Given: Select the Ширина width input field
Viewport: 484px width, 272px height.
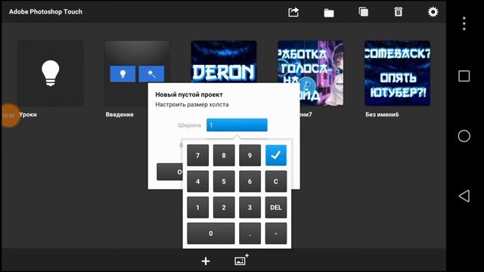Looking at the screenshot, I should click(x=237, y=125).
